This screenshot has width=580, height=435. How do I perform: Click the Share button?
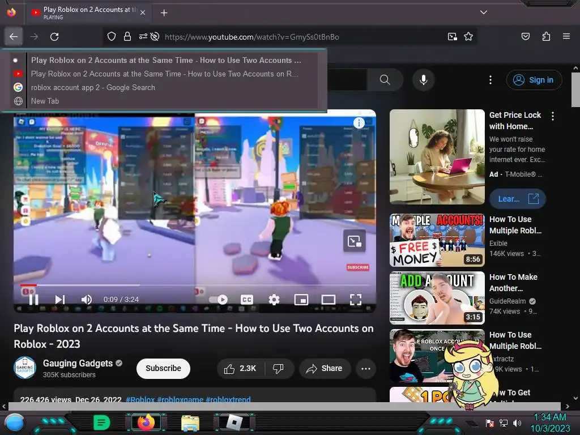coord(325,368)
